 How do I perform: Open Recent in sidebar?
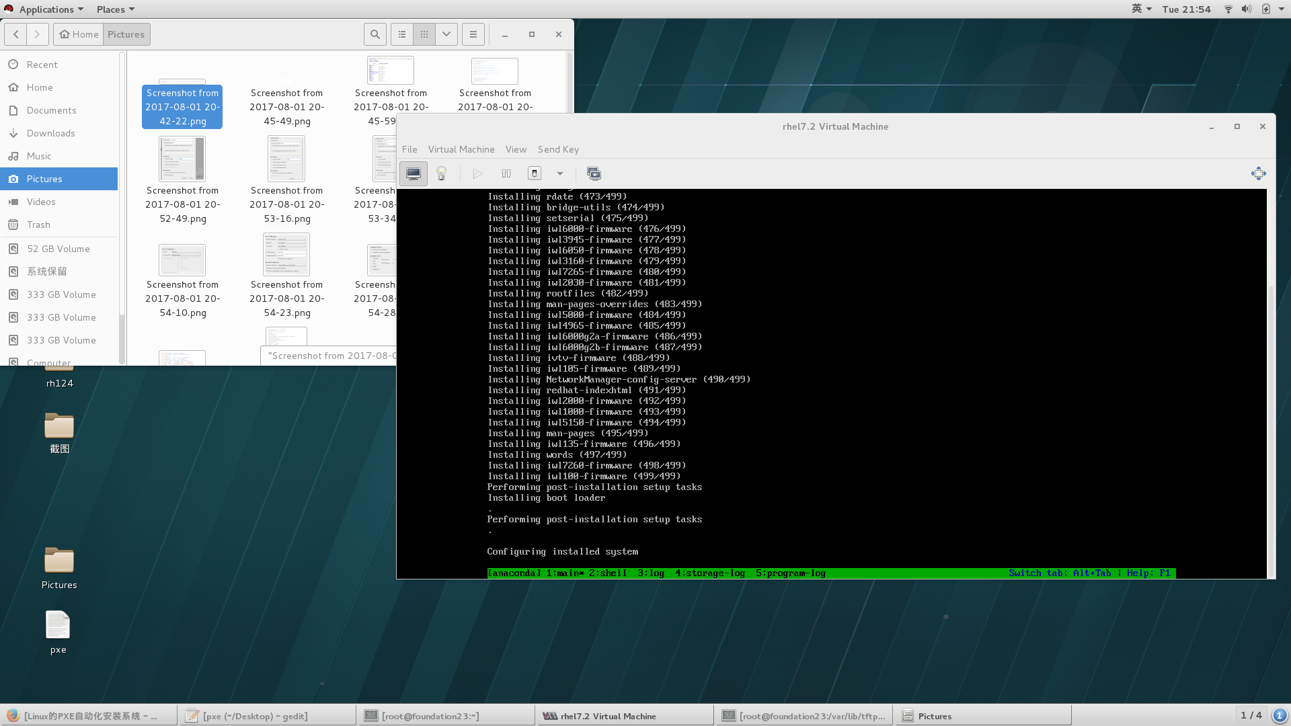pos(59,65)
